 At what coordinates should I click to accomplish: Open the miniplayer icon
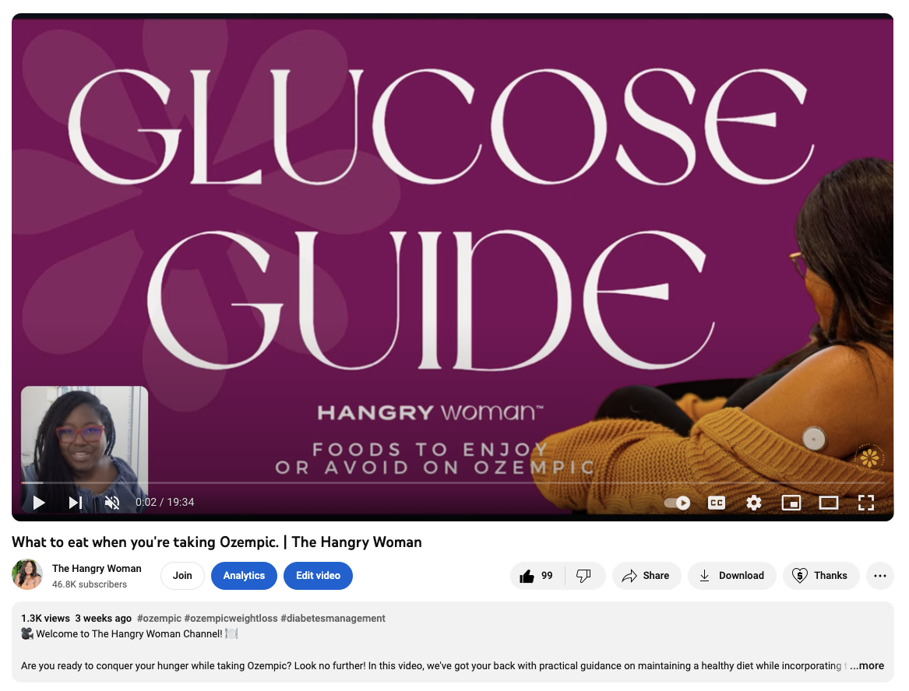(791, 503)
